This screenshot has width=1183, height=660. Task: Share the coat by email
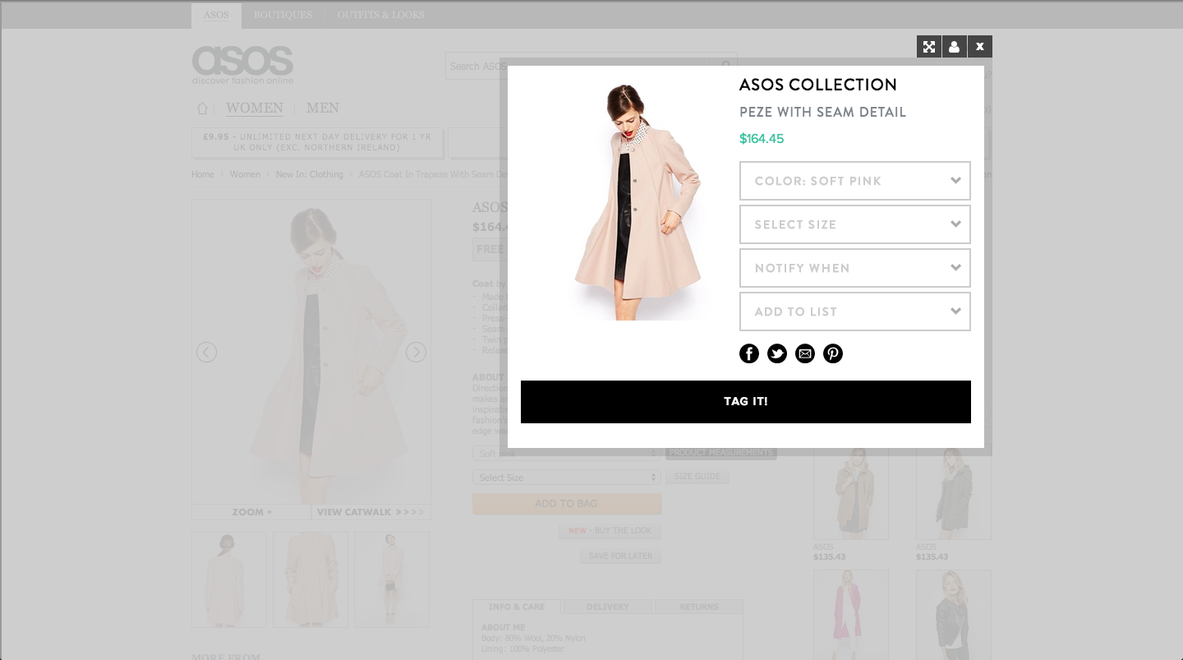coord(805,353)
